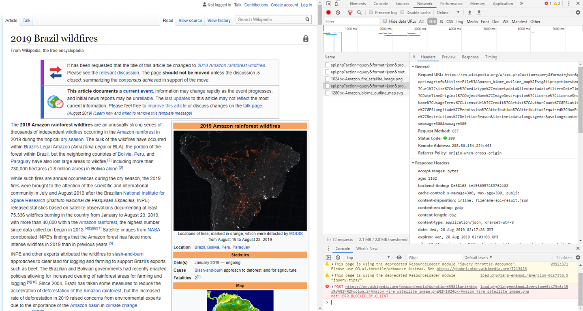583x311 pixels.
Task: Toggle the device toolbar icon
Action: 337,4
